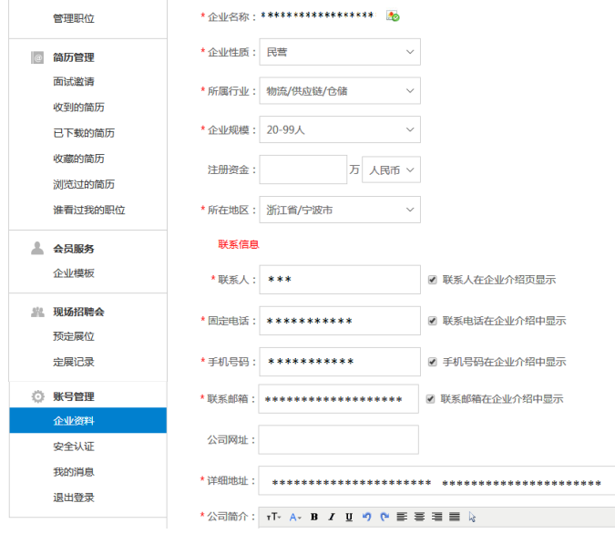Screen dimensions: 615x534
Task: Apply underline in the editor toolbar
Action: (x=349, y=517)
